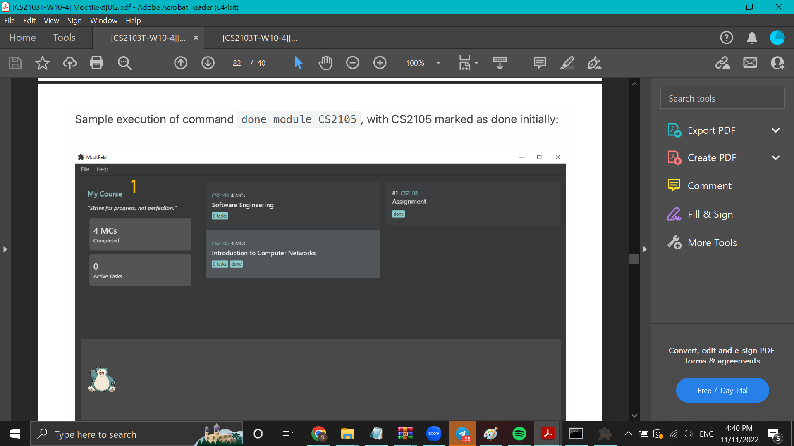Expand the left navigation pane
The width and height of the screenshot is (794, 446).
tap(5, 249)
